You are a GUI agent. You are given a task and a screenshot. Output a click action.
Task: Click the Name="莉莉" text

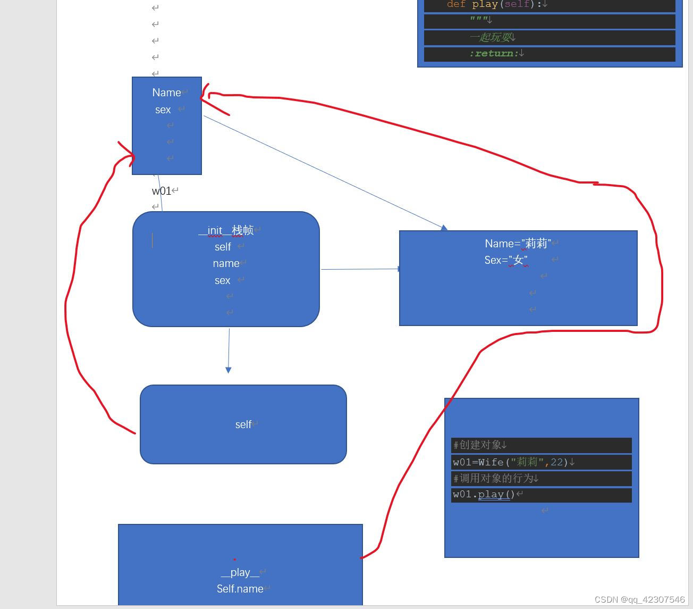[x=518, y=244]
